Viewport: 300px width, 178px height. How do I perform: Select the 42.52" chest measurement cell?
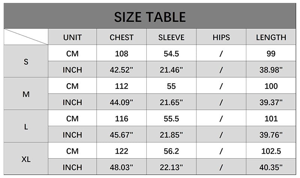(121, 70)
